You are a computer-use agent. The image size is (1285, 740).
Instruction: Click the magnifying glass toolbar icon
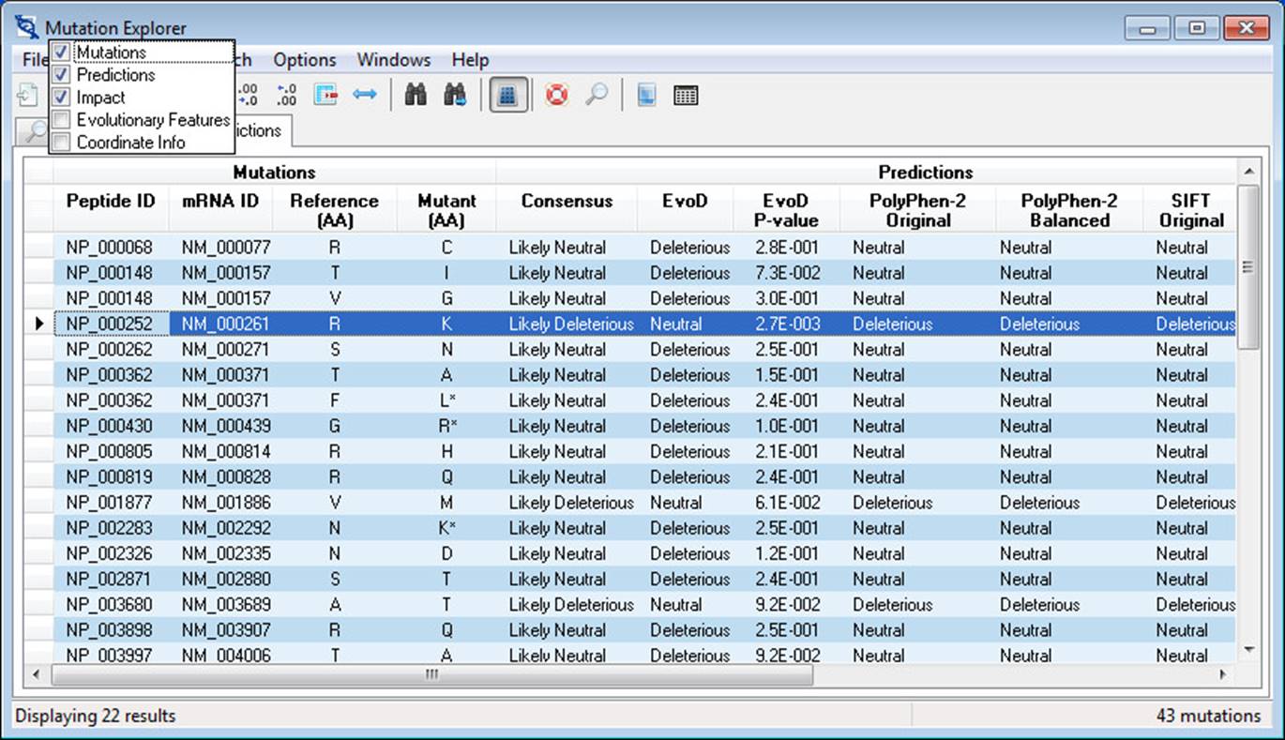pyautogui.click(x=597, y=96)
